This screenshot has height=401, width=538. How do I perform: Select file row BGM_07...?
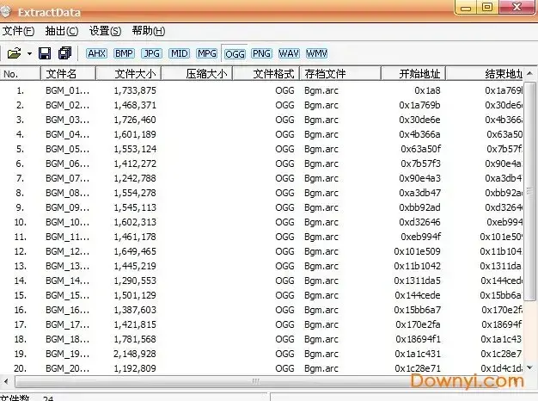[x=261, y=178]
